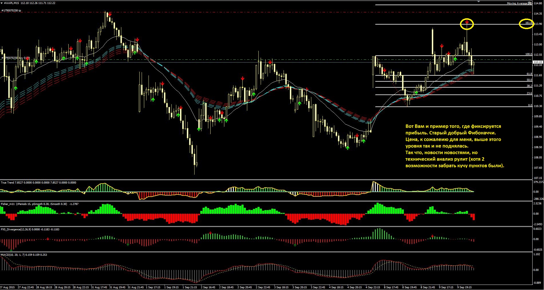Click the '28 Aug 18:15' time label
This screenshot has height=290, width=544.
tap(44, 287)
